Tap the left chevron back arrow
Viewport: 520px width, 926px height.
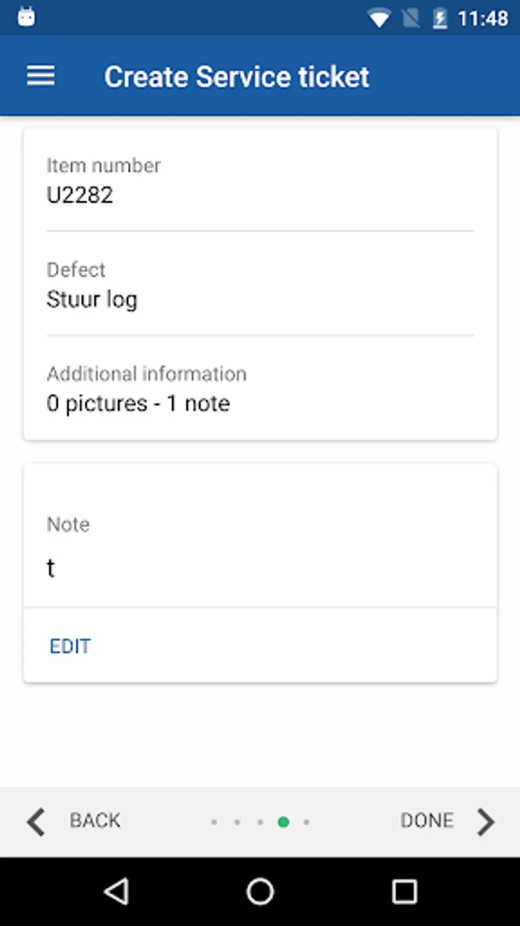click(x=36, y=821)
